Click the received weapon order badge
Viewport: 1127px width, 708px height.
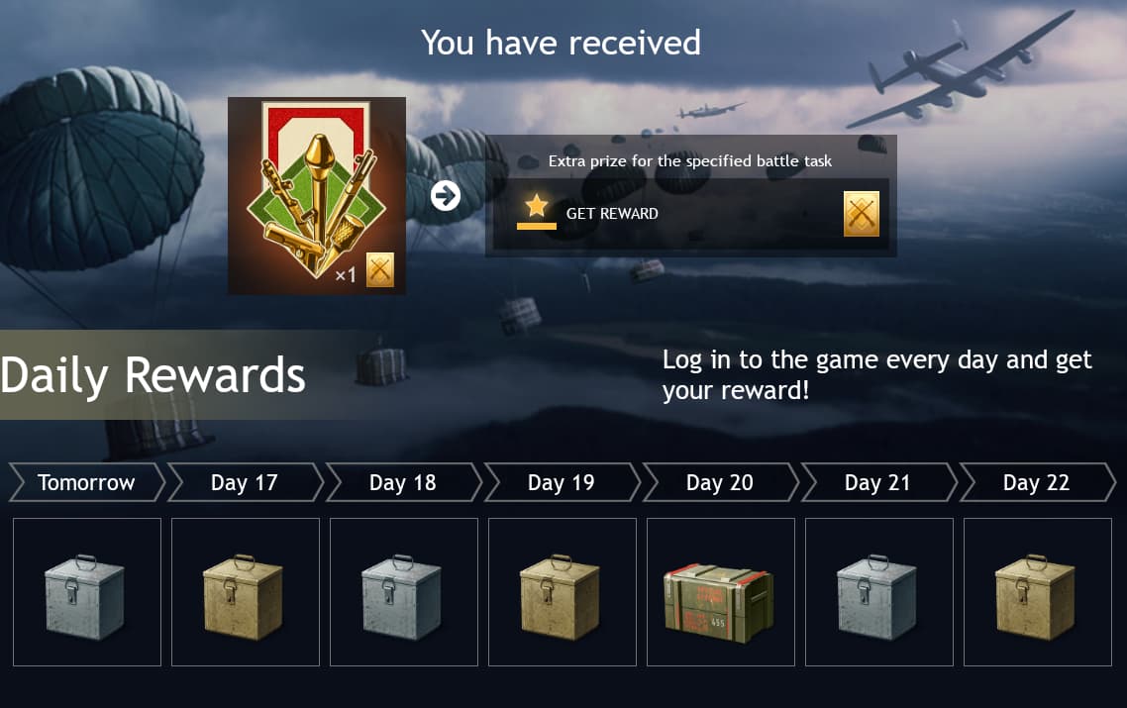[x=316, y=195]
